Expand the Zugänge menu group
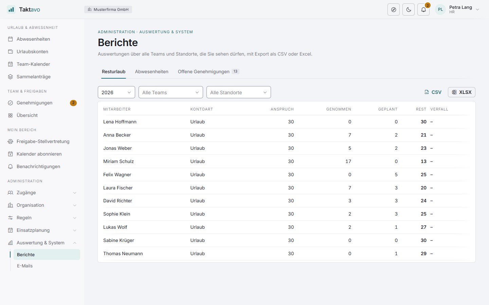489x305 pixels. (42, 192)
